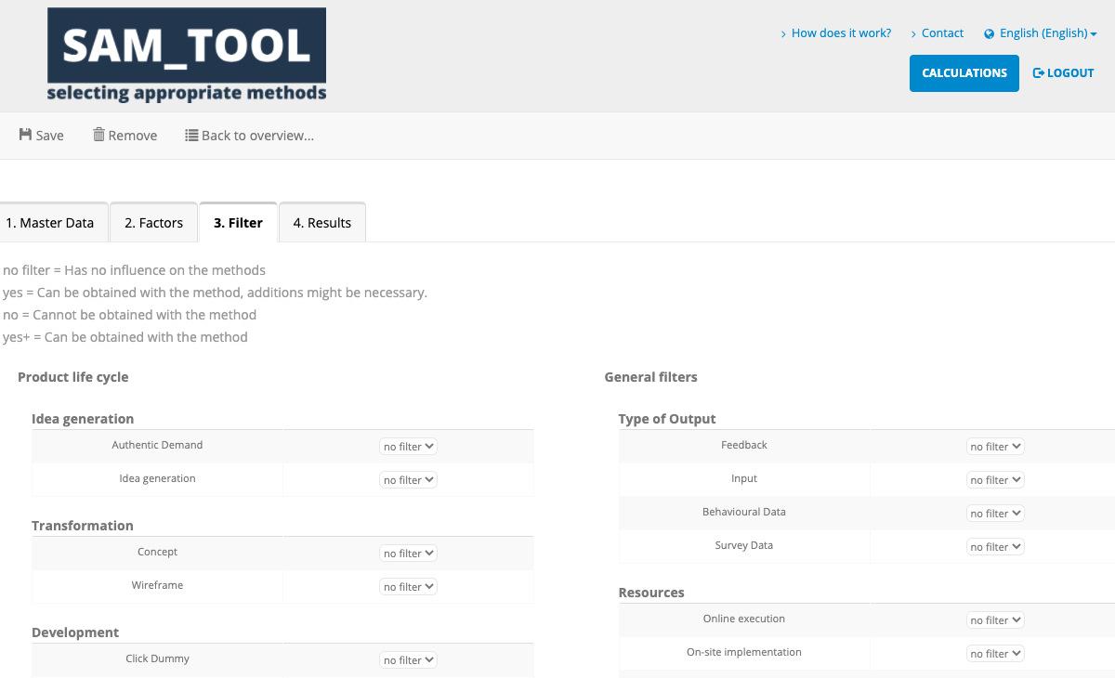Click the General filters heading

click(650, 377)
